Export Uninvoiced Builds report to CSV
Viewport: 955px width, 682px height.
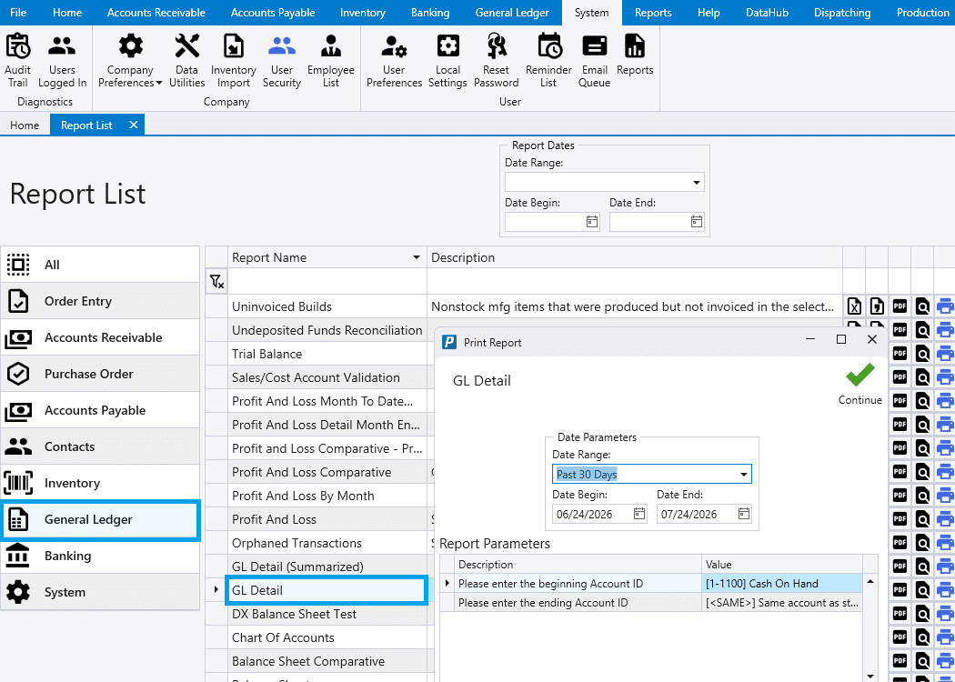tap(877, 306)
